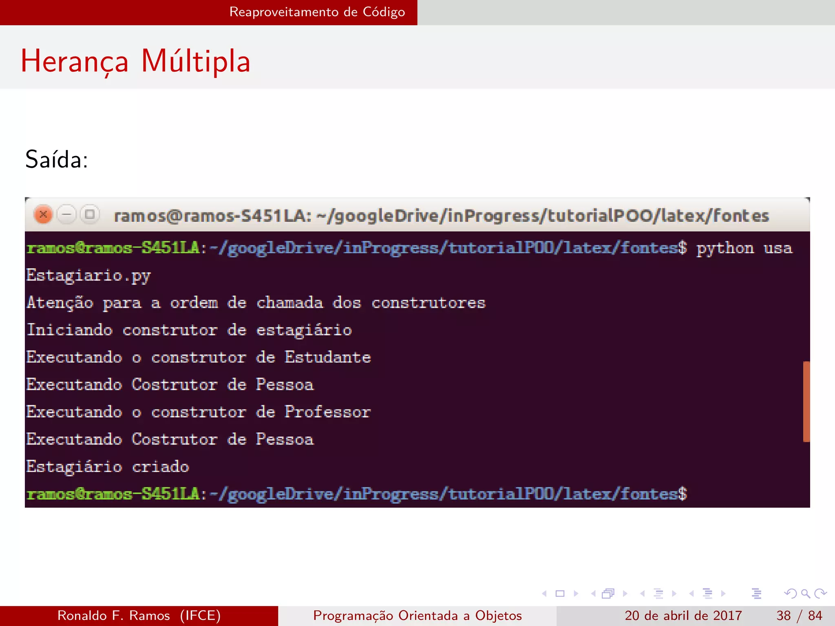The image size is (835, 626).
Task: Click the stacked frames navigation icon
Action: tap(608, 594)
